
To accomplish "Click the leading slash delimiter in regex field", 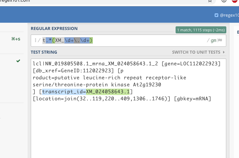I will click(x=39, y=40).
